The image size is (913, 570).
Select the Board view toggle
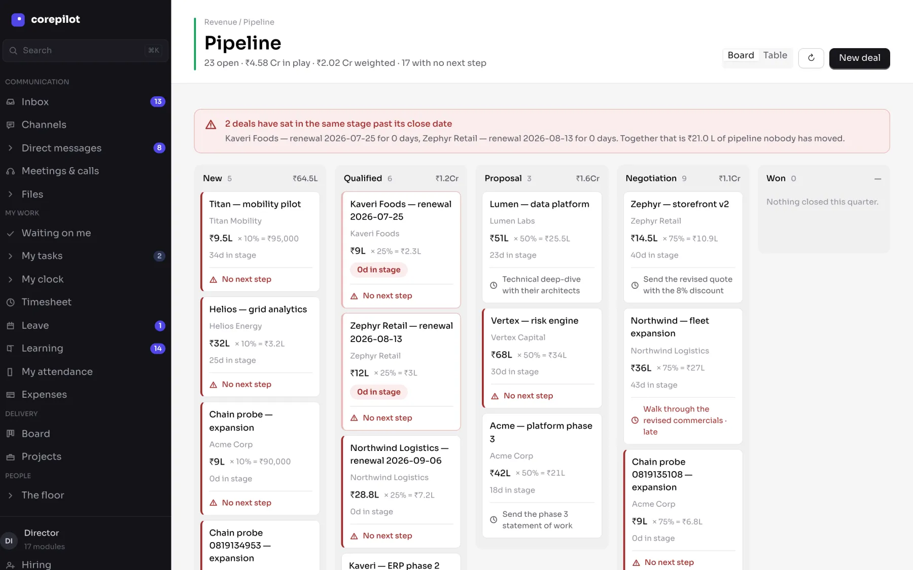tap(741, 55)
